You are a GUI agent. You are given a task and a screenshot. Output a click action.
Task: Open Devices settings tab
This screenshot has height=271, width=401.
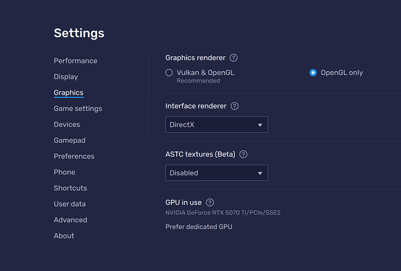coord(67,124)
